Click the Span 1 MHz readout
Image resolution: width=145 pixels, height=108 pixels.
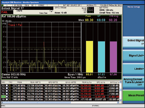[75, 75]
